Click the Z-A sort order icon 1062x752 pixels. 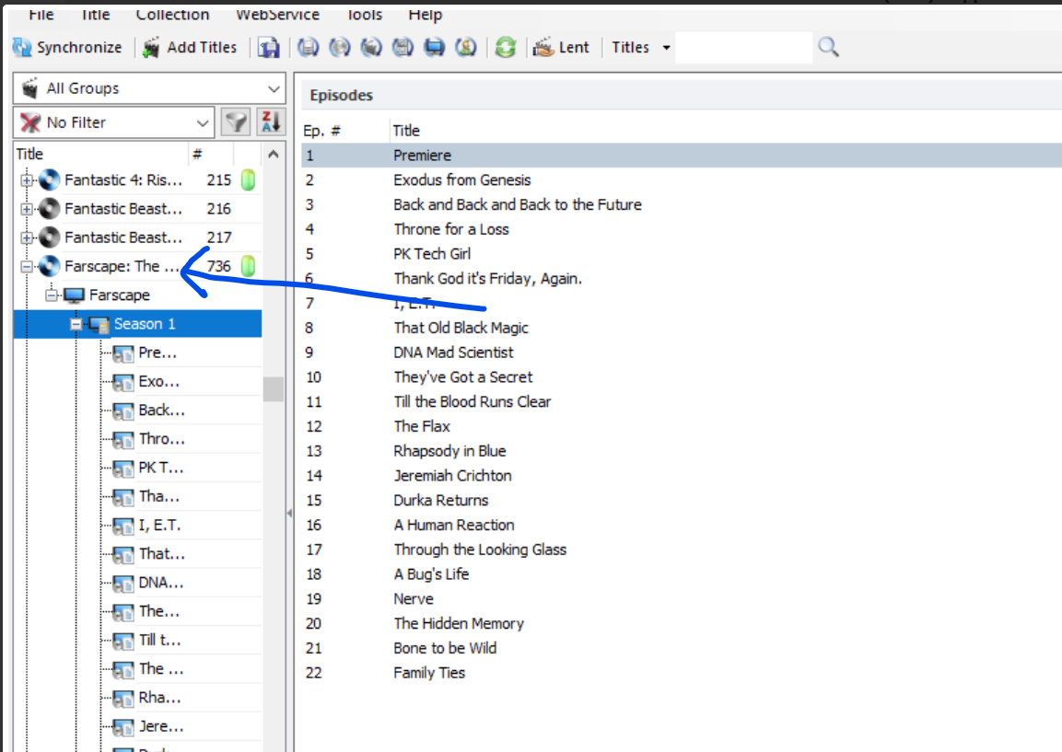271,122
